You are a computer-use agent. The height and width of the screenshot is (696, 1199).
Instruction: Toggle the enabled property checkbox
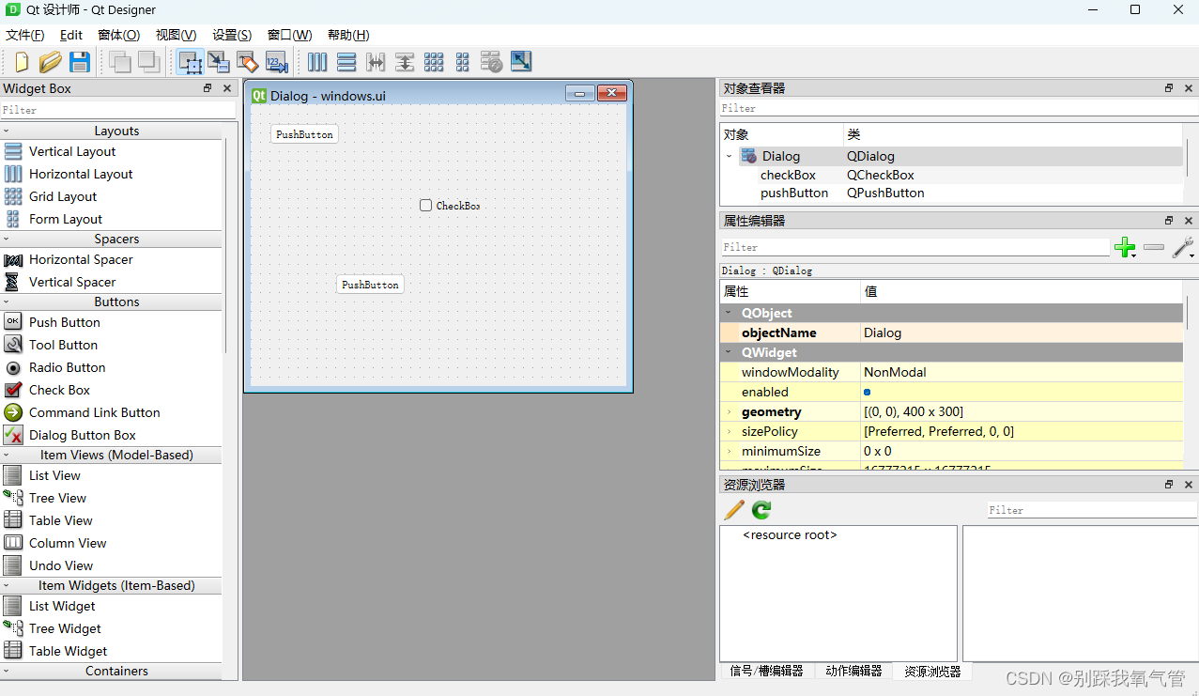(867, 392)
